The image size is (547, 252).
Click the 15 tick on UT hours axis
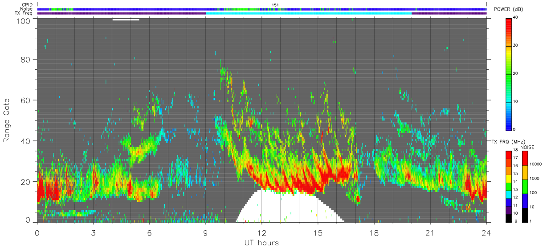coord(318,233)
